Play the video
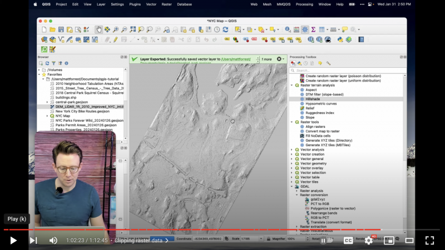Image resolution: width=445 pixels, height=250 pixels. (13, 241)
